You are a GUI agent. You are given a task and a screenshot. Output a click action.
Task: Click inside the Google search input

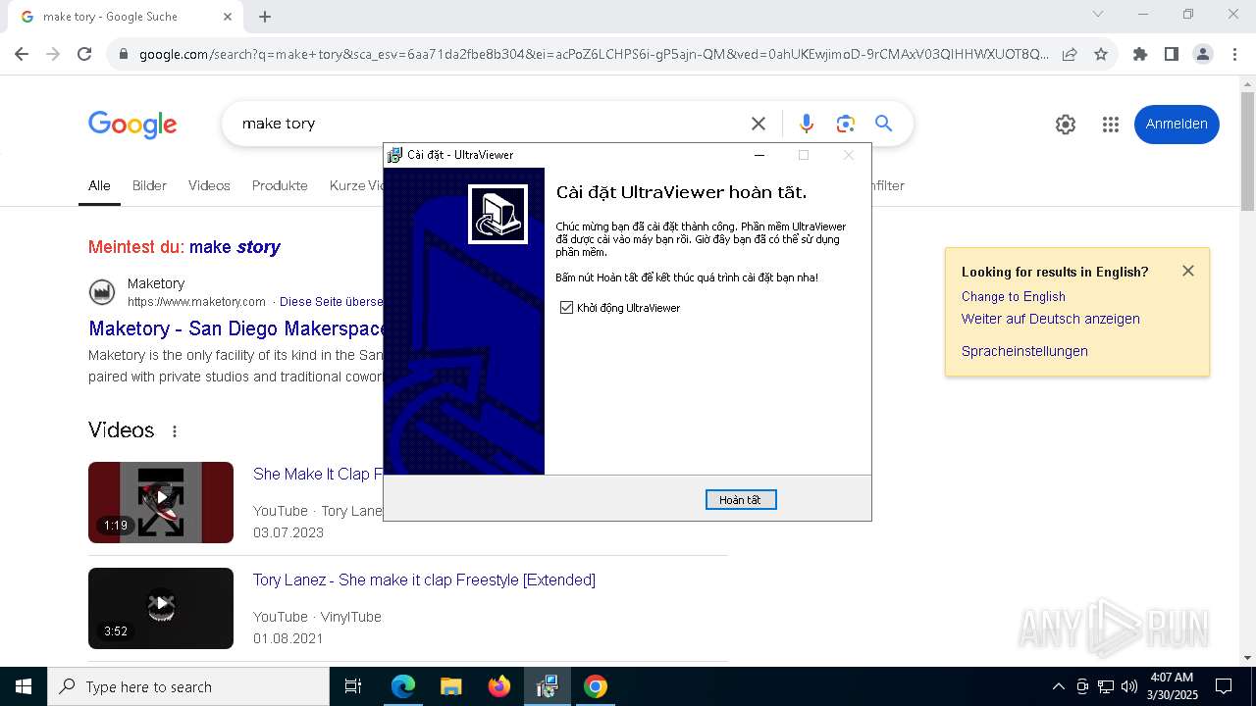click(491, 124)
